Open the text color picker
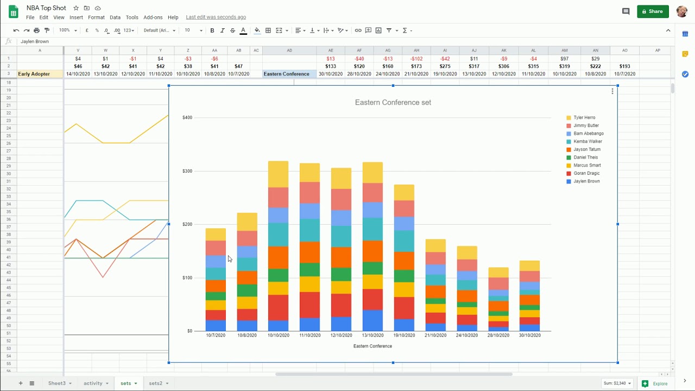Viewport: 695px width, 391px height. pyautogui.click(x=243, y=30)
